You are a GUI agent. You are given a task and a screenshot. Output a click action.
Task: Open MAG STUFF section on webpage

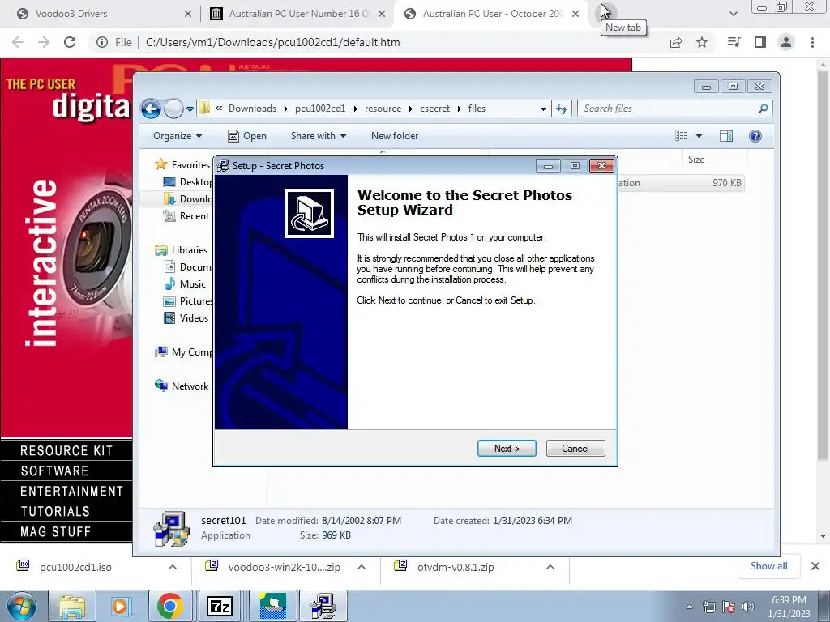coord(66,531)
